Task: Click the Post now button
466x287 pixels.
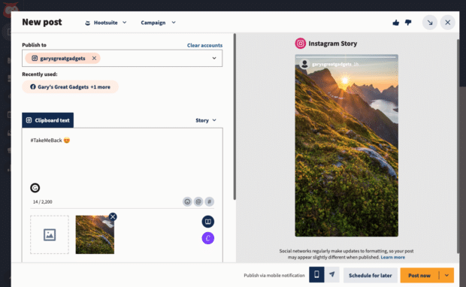Action: pyautogui.click(x=419, y=276)
